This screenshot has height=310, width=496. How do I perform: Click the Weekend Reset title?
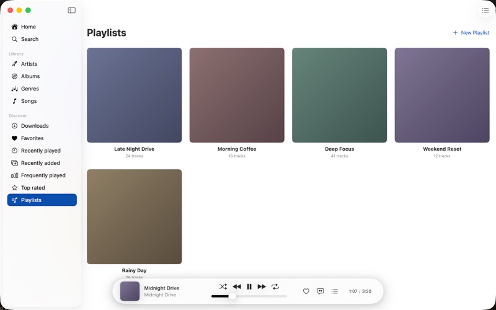point(442,149)
